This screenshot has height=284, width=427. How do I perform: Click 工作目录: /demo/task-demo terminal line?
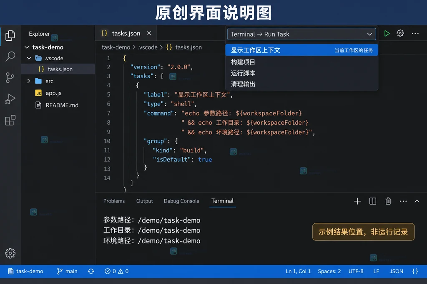(x=152, y=230)
